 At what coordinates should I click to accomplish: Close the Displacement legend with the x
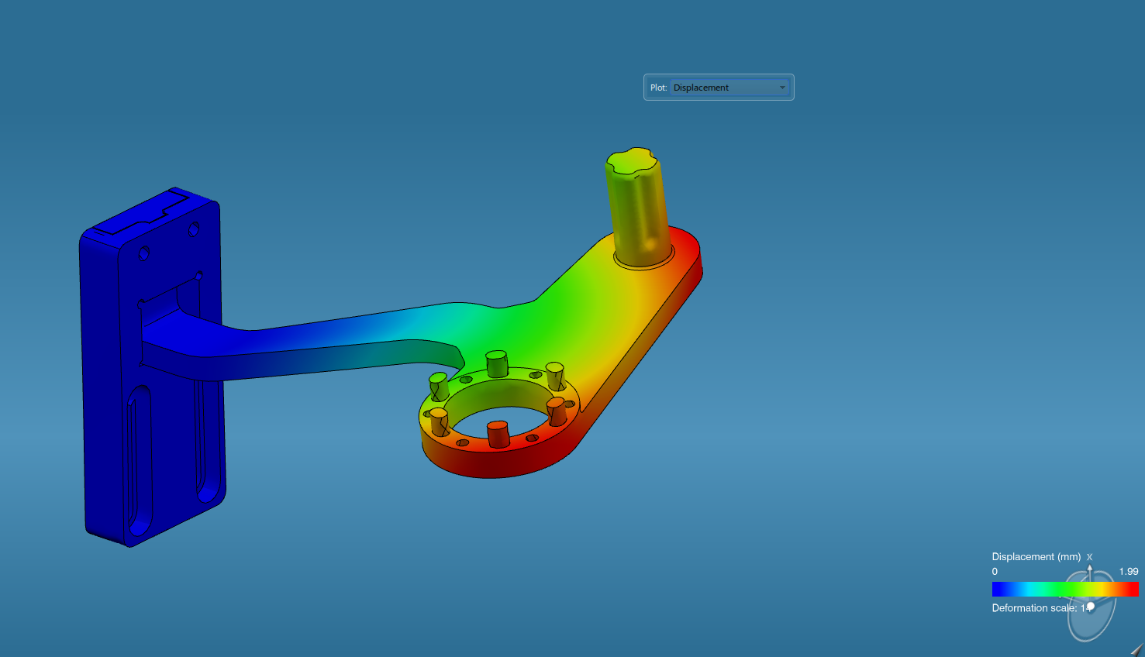[x=1089, y=557]
